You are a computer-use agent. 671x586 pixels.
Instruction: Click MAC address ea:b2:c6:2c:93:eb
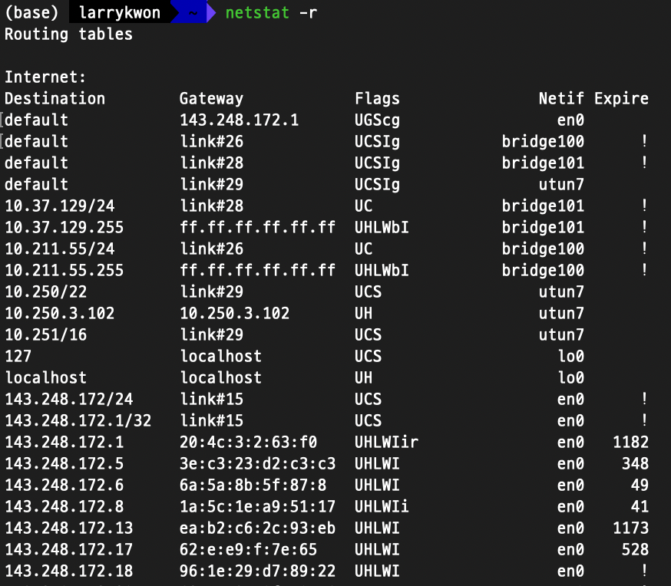pos(257,528)
